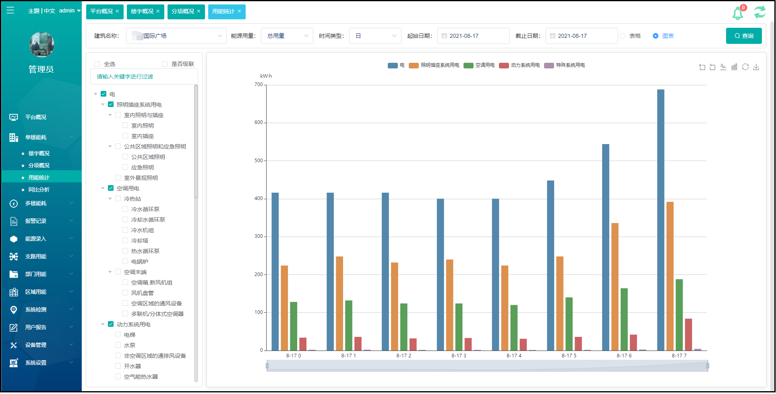The height and width of the screenshot is (394, 776).
Task: Click the admin avatar picture
Action: pos(41,44)
